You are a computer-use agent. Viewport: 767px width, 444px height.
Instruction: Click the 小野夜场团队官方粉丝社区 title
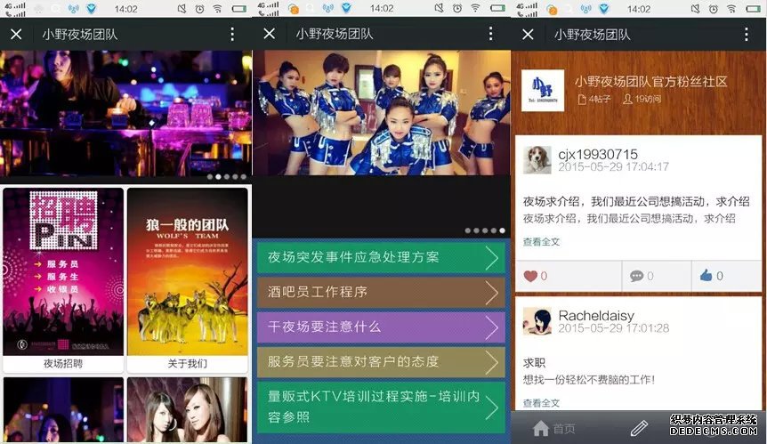[x=650, y=82]
